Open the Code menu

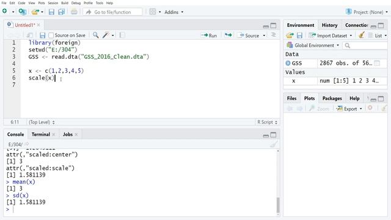coord(21,3)
